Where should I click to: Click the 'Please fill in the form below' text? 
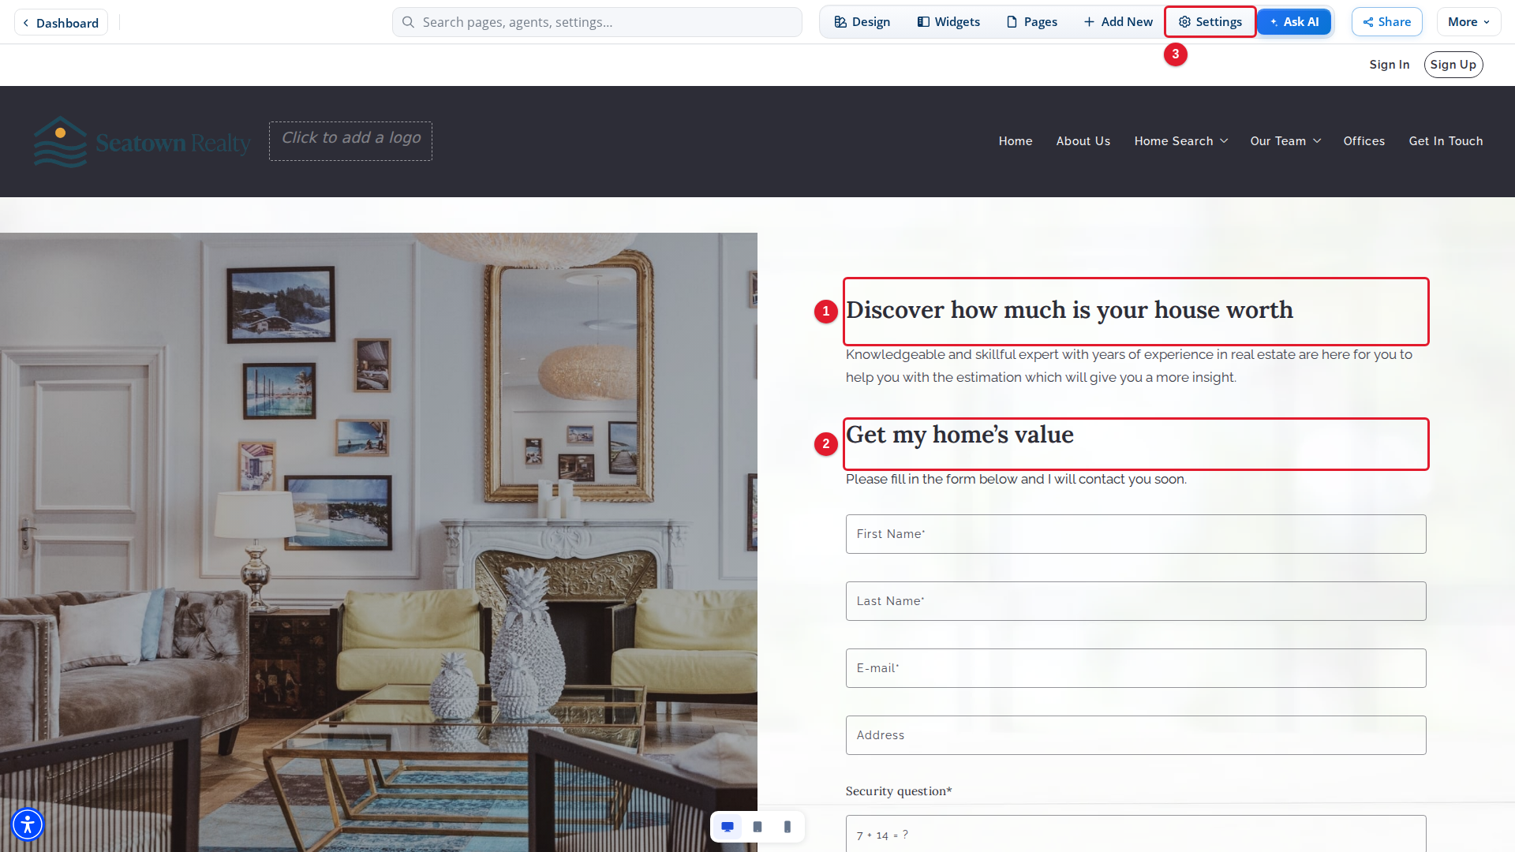pos(1016,479)
